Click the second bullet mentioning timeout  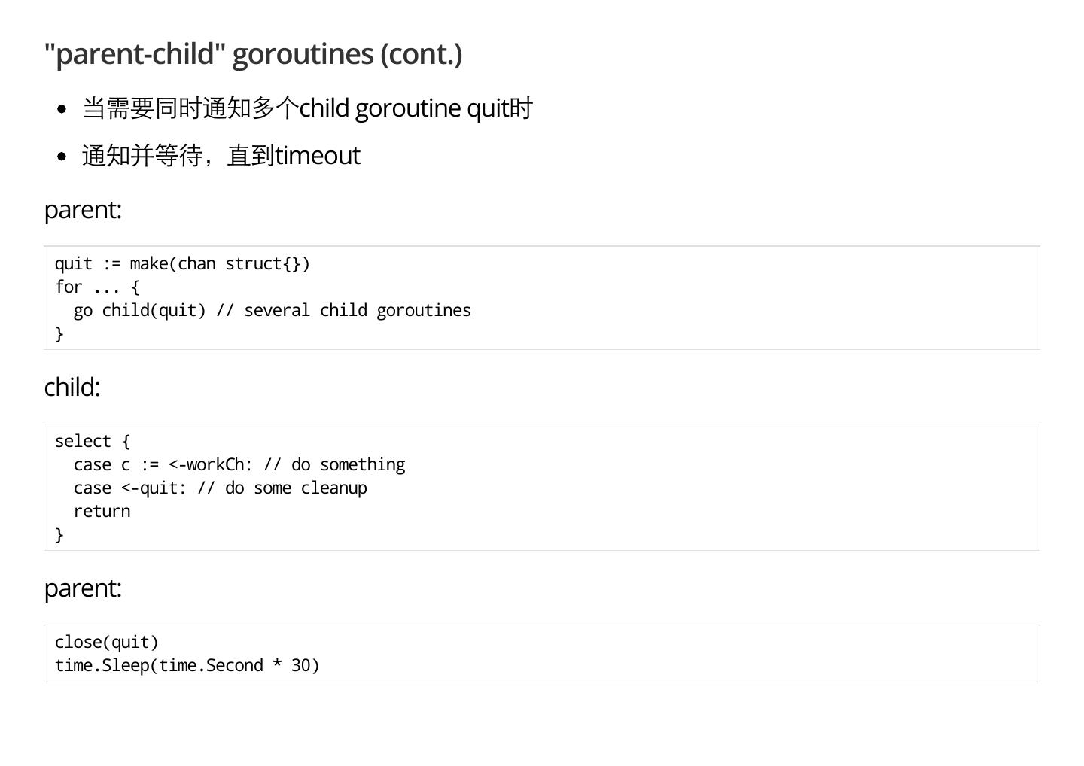tap(221, 156)
